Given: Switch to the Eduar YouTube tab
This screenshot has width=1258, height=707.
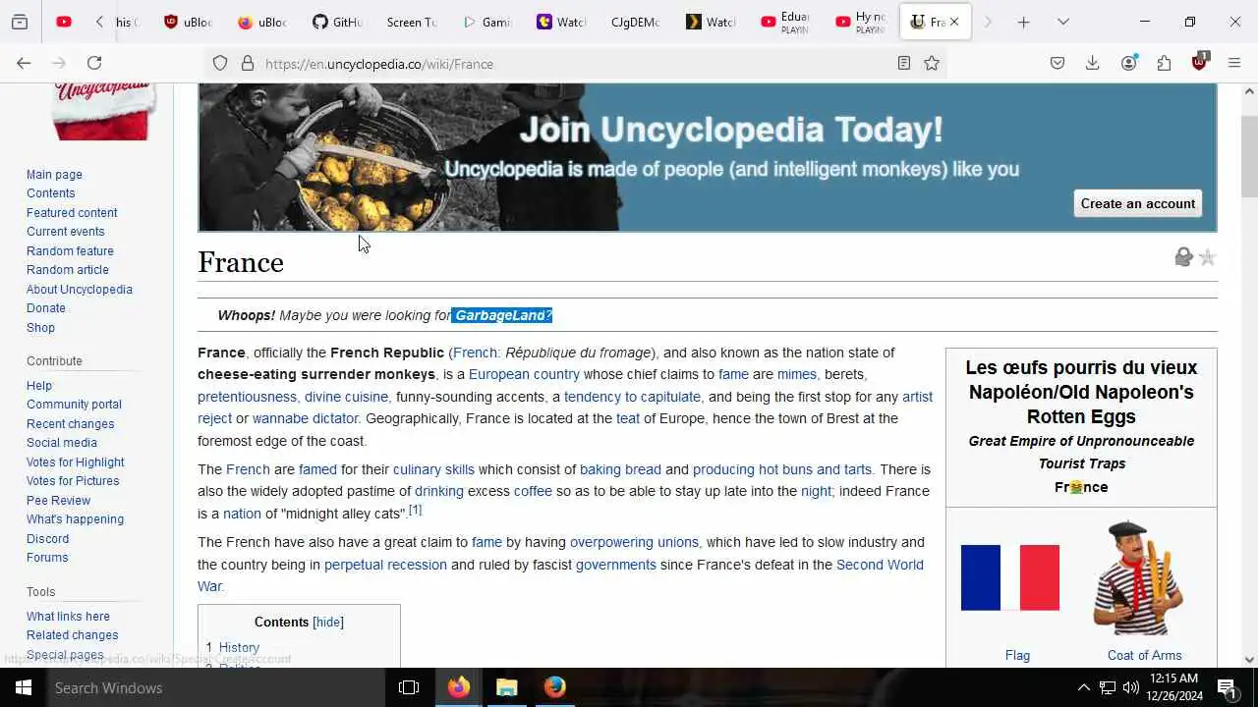Looking at the screenshot, I should (x=785, y=22).
